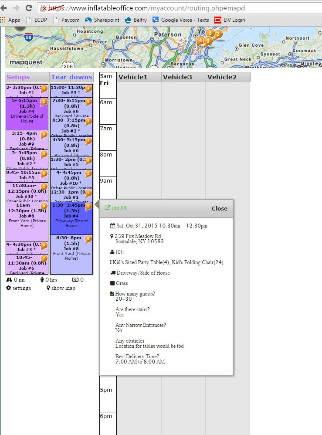Screen dimensions: 322x435
Task: Click the Vehicle1 column header
Action: click(133, 77)
